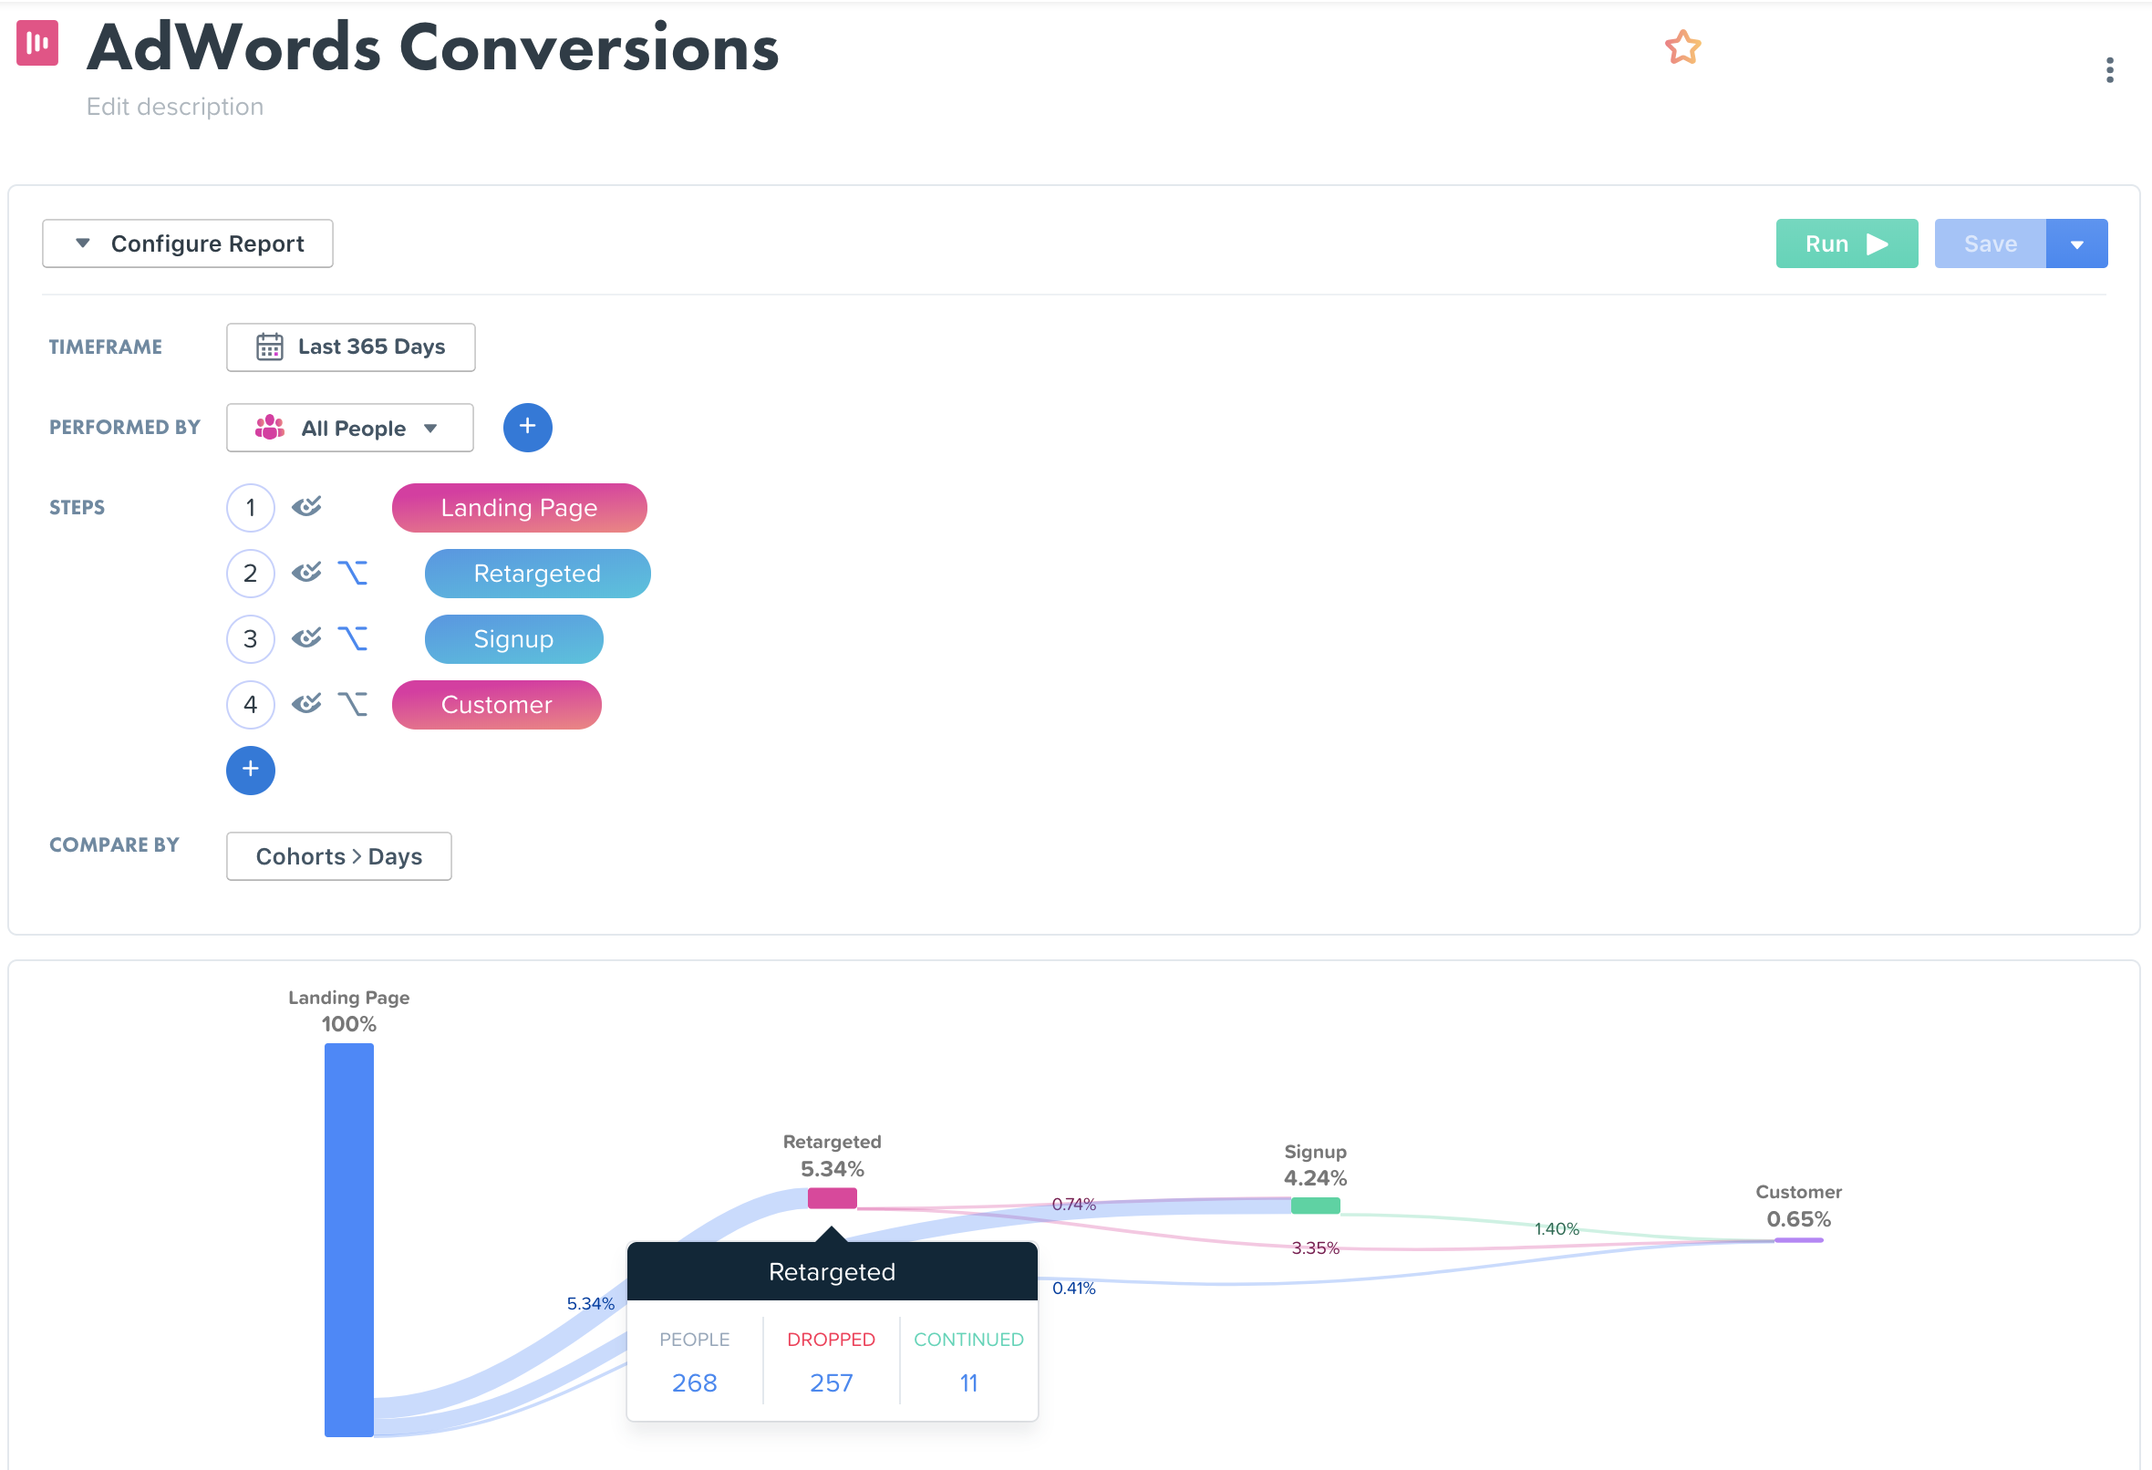Click the AdWords Conversions report title

[x=433, y=47]
